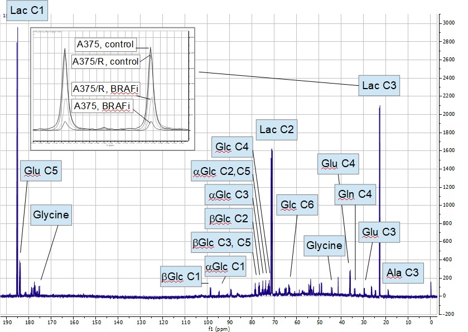468x332 pixels.
Task: Click the A375, control inset label
Action: click(106, 44)
